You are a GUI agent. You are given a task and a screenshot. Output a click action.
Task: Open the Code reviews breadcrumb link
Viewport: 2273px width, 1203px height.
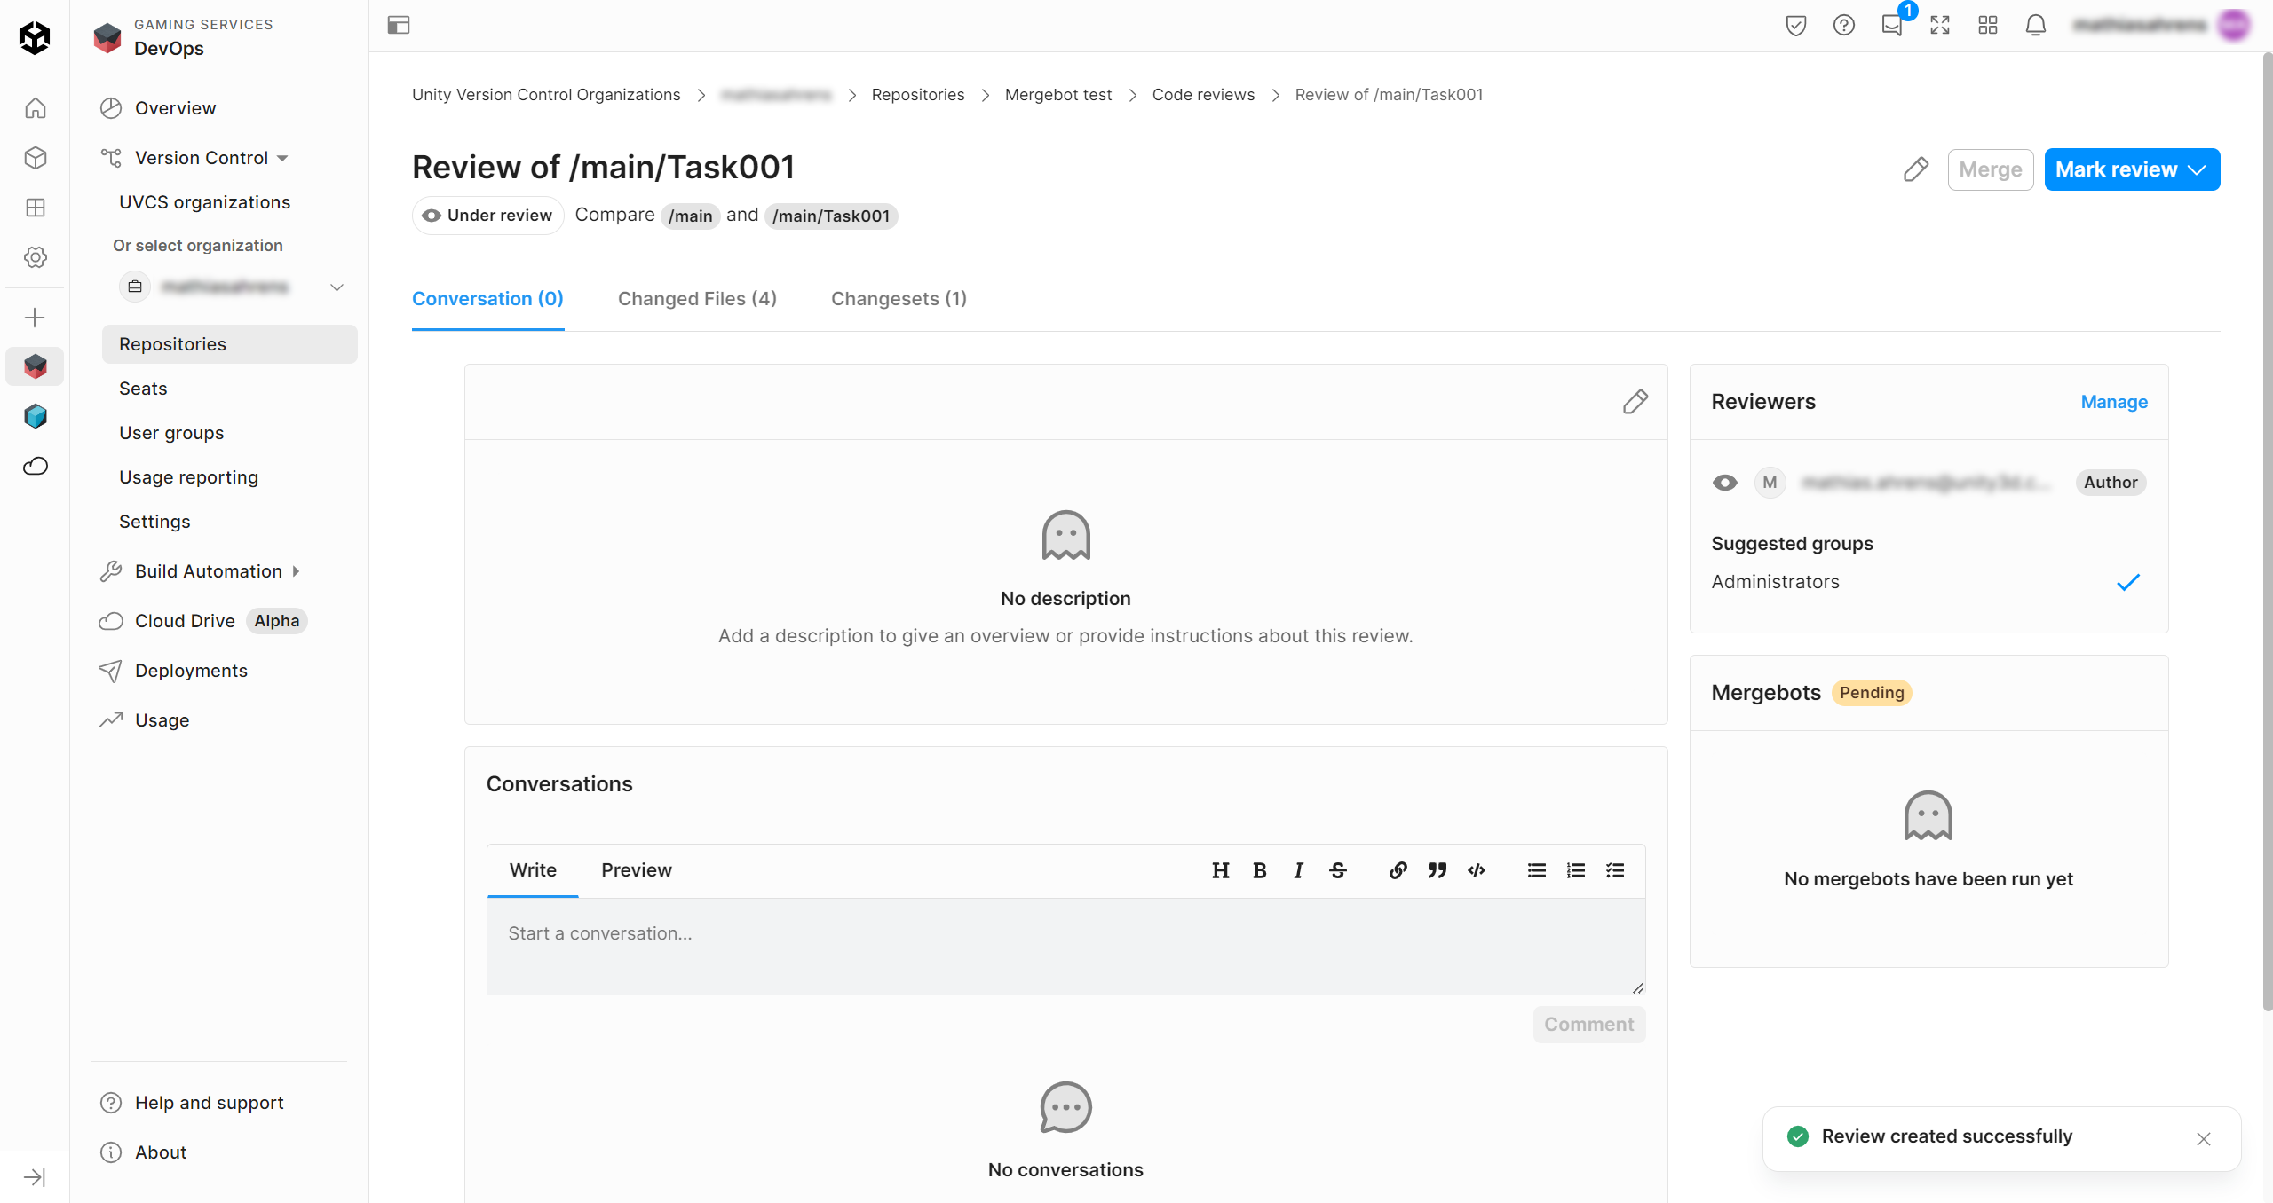(x=1203, y=95)
